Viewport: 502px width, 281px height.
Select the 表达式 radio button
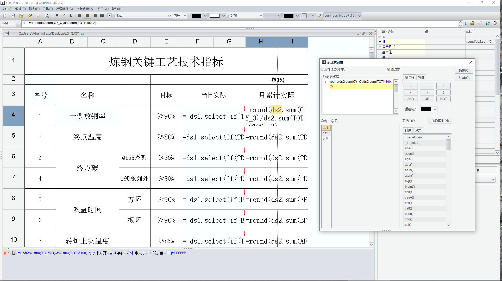tap(388, 69)
